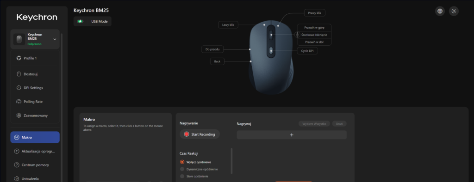Click the mouse thumbnail in device selector
Screen dimensions: 474x182
[19, 39]
